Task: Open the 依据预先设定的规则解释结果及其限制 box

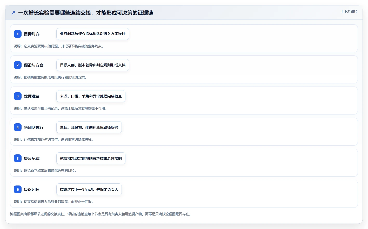Action: [x=91, y=158]
